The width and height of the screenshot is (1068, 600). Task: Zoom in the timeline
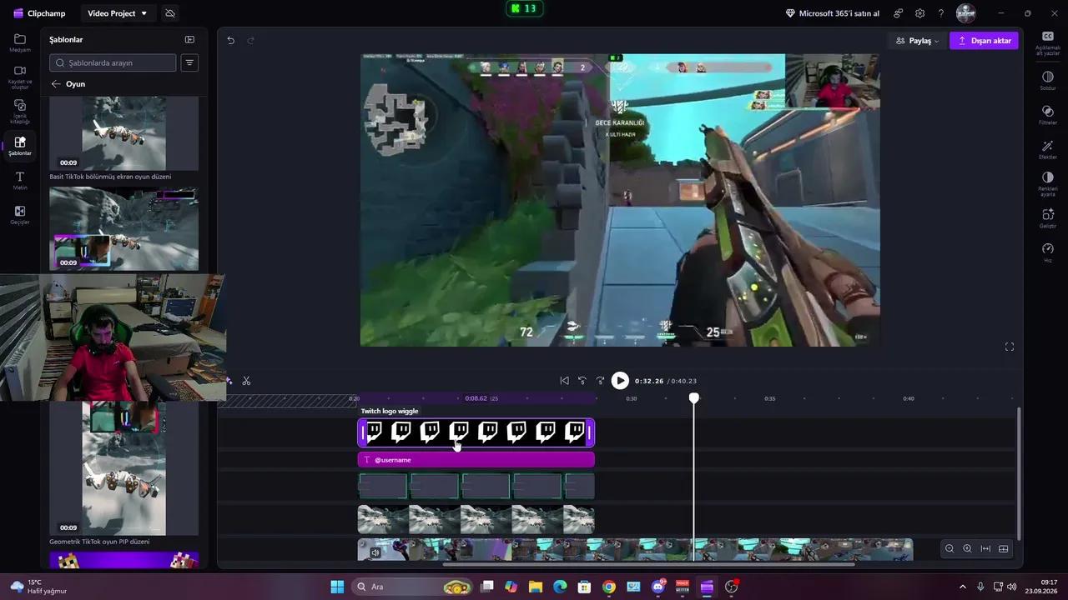967,548
